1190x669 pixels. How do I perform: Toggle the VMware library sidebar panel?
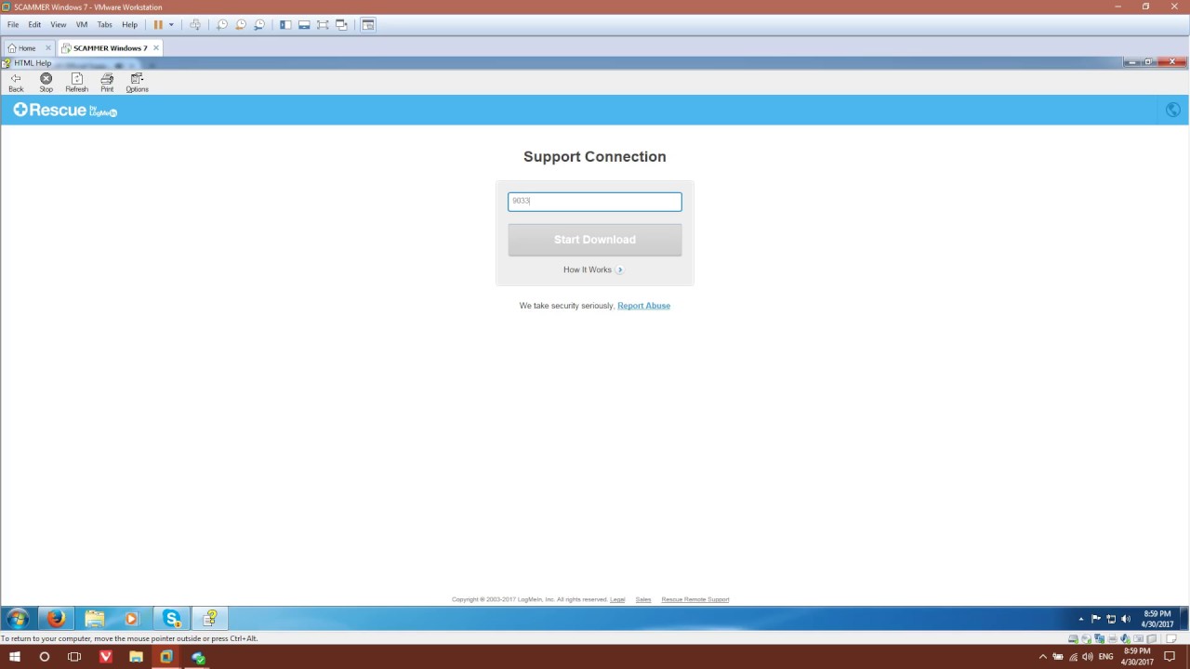point(284,24)
